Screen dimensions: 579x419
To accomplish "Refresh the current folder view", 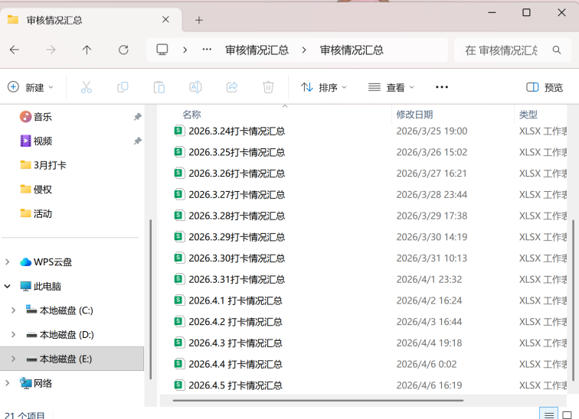I will point(123,50).
